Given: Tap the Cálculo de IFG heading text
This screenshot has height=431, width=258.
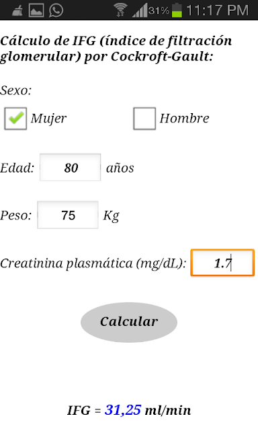Looking at the screenshot, I should [116, 48].
